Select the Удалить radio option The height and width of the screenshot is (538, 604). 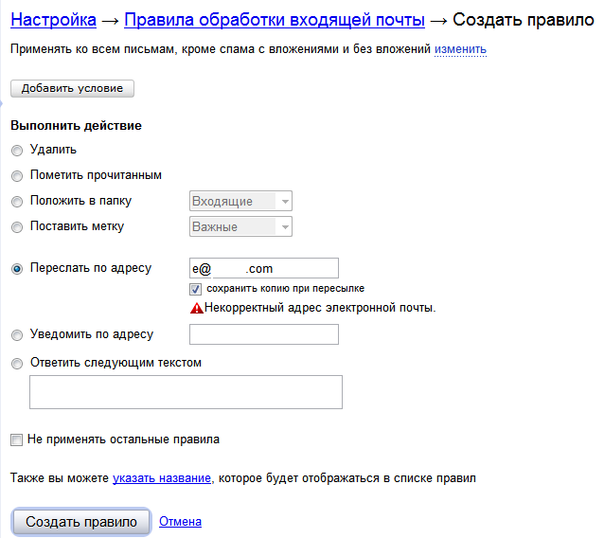point(17,150)
